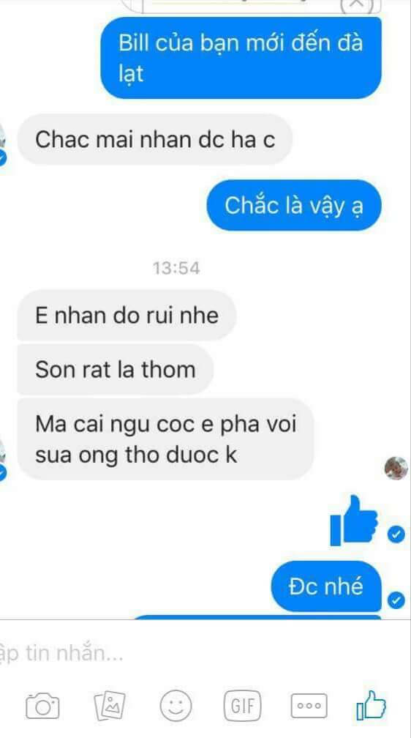Tap the large blue thumbs-up sticker message
411x738 pixels.
pos(354,520)
